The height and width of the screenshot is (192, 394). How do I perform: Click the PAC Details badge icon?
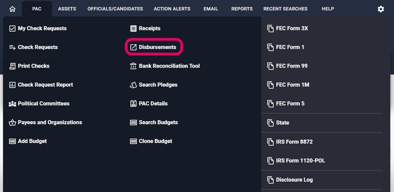(133, 103)
